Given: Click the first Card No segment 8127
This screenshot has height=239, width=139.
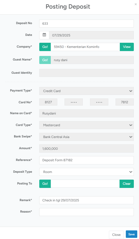Looking at the screenshot, I should click(x=48, y=102).
